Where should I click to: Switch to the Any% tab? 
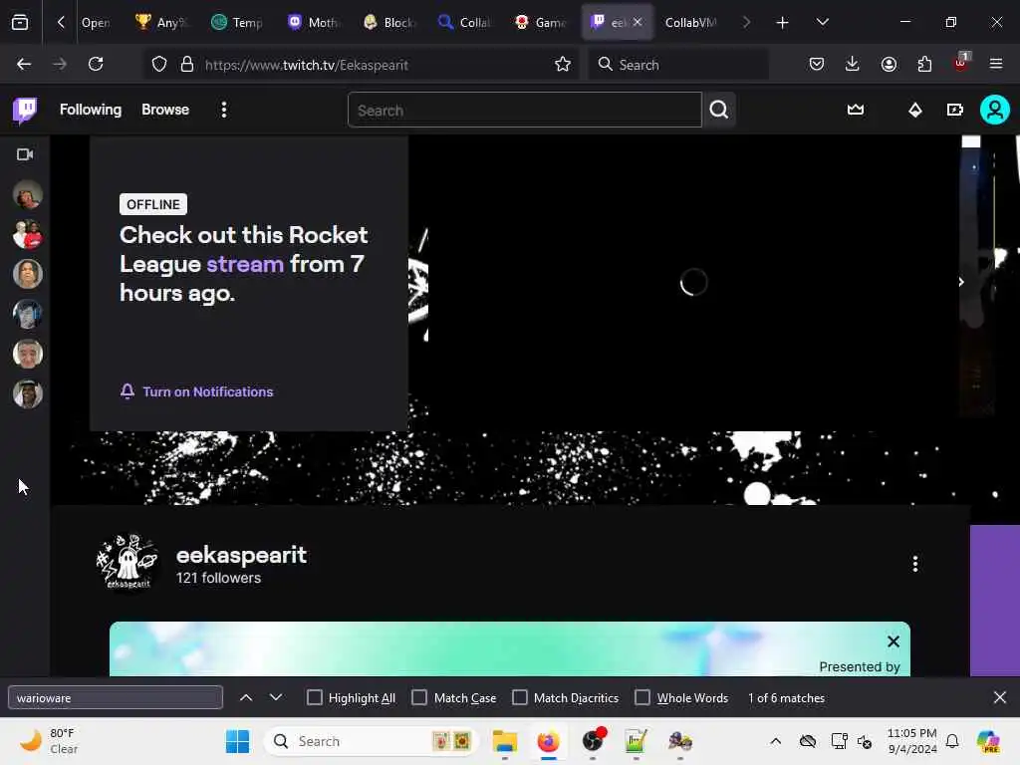point(161,22)
